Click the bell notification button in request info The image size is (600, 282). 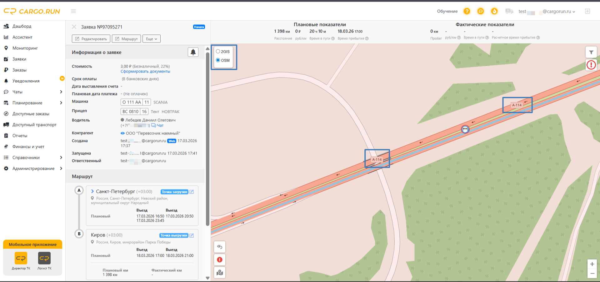coord(193,52)
